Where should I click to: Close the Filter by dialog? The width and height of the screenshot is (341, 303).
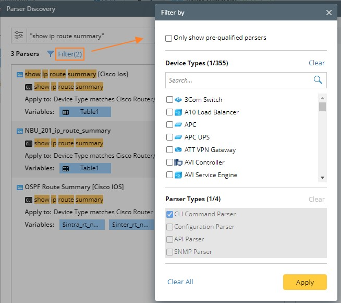click(x=329, y=13)
